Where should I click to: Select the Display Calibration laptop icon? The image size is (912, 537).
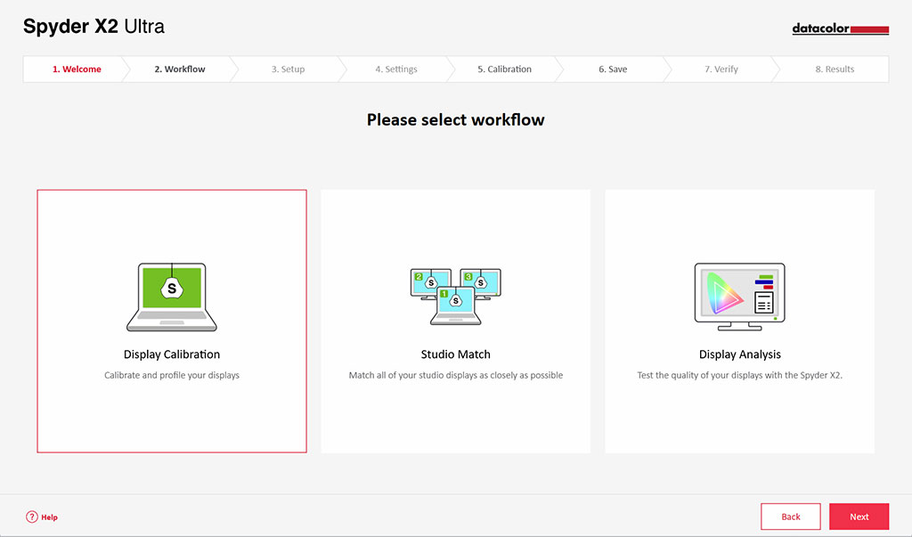pyautogui.click(x=172, y=297)
